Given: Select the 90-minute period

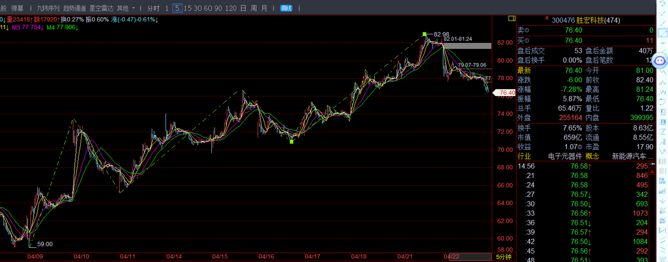Looking at the screenshot, I should tap(218, 8).
